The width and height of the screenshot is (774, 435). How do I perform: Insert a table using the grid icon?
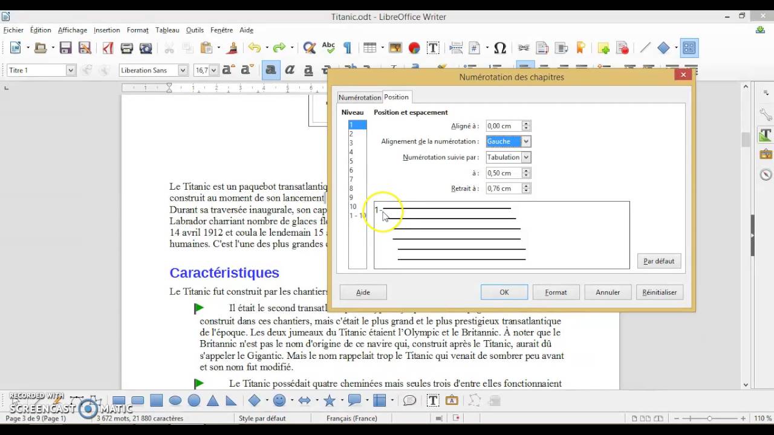[369, 48]
